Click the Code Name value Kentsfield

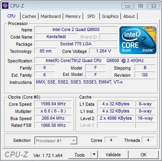click(x=56, y=37)
